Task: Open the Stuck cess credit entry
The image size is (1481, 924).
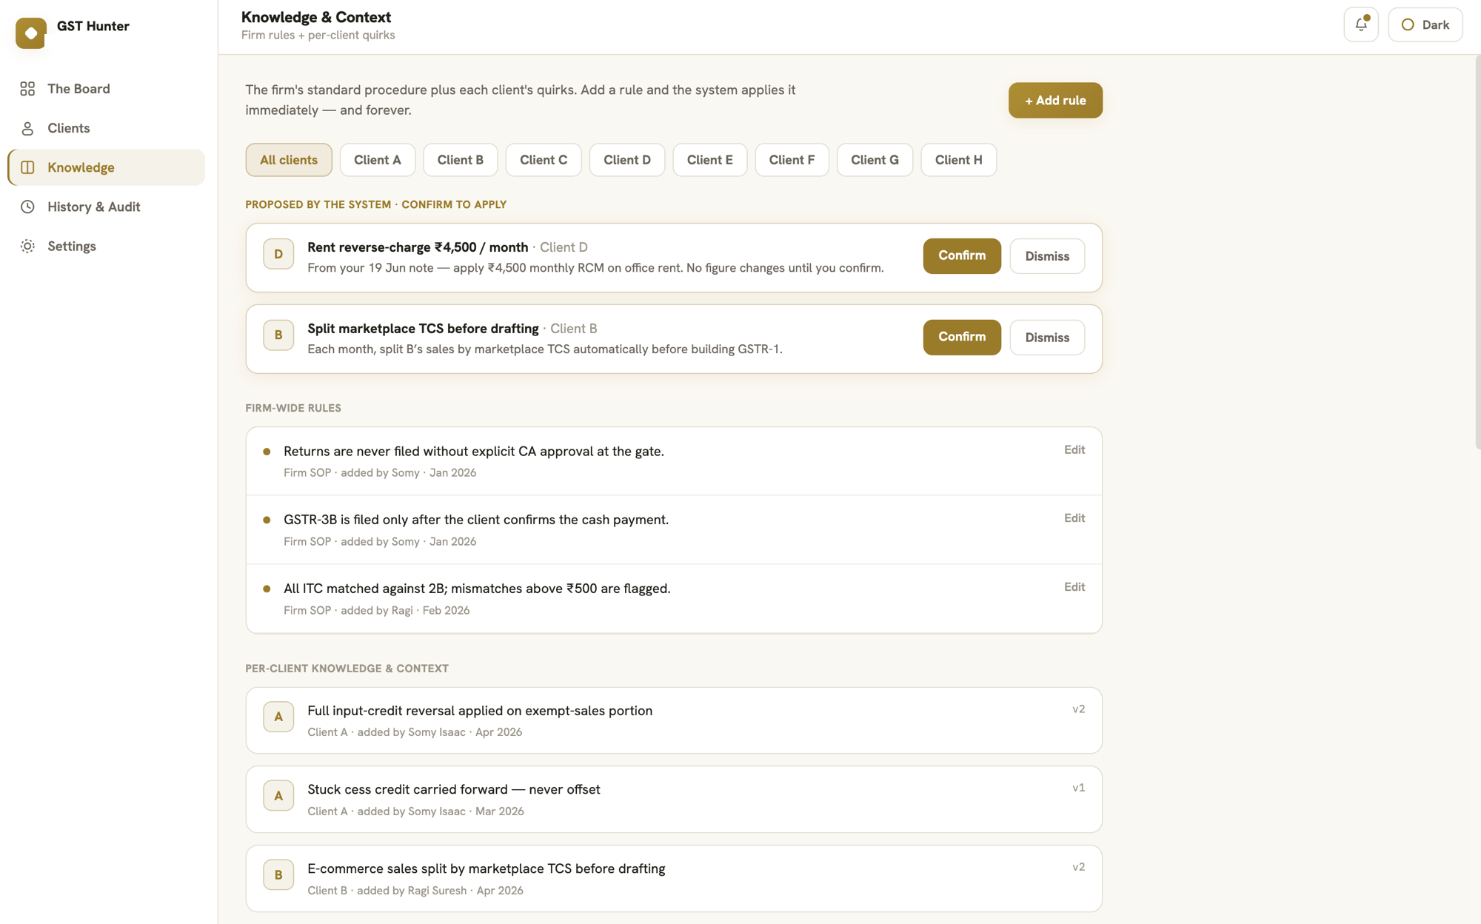Action: [674, 800]
